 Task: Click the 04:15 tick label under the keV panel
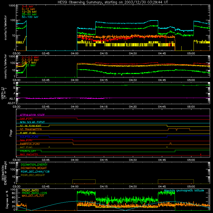pos(104,54)
